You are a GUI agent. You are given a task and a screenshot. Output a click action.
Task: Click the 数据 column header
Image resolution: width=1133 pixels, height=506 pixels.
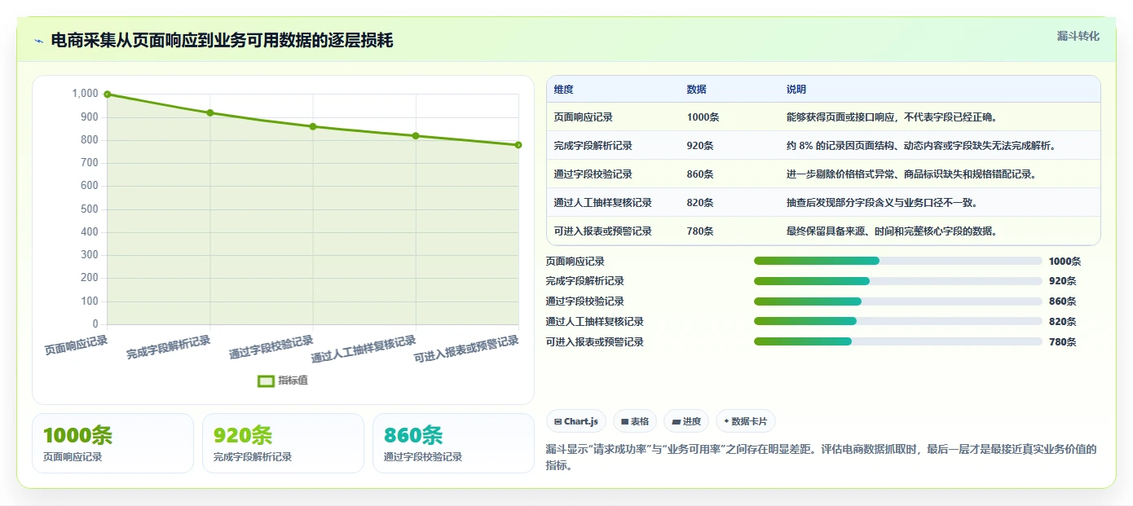pyautogui.click(x=696, y=90)
